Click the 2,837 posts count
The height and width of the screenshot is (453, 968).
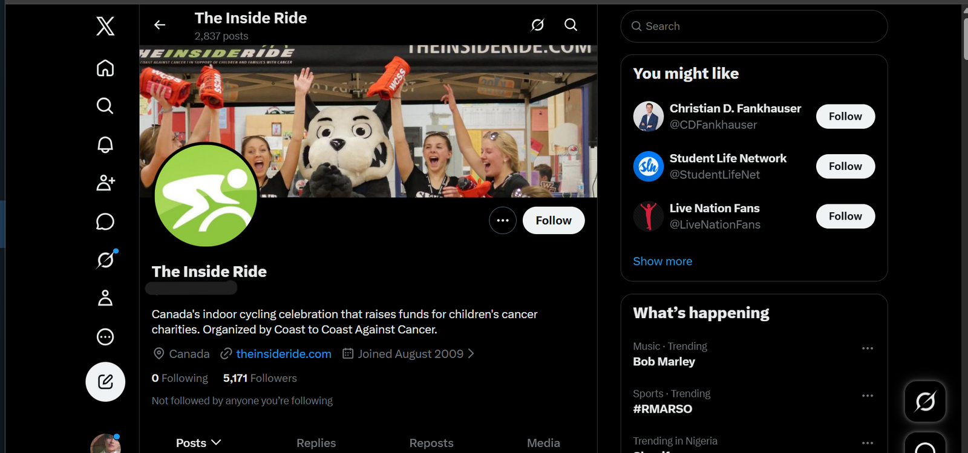click(221, 36)
